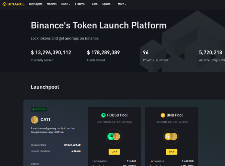Open the Buy Crypto menu item
Image resolution: width=225 pixels, height=166 pixels.
click(36, 4)
